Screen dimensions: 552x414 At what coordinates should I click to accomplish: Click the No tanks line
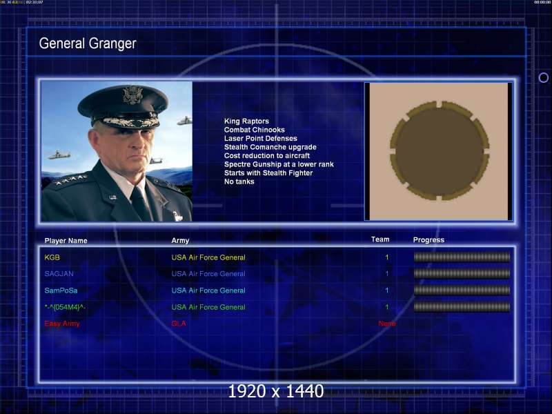click(239, 181)
